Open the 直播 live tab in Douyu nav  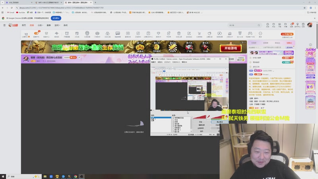tap(32, 25)
